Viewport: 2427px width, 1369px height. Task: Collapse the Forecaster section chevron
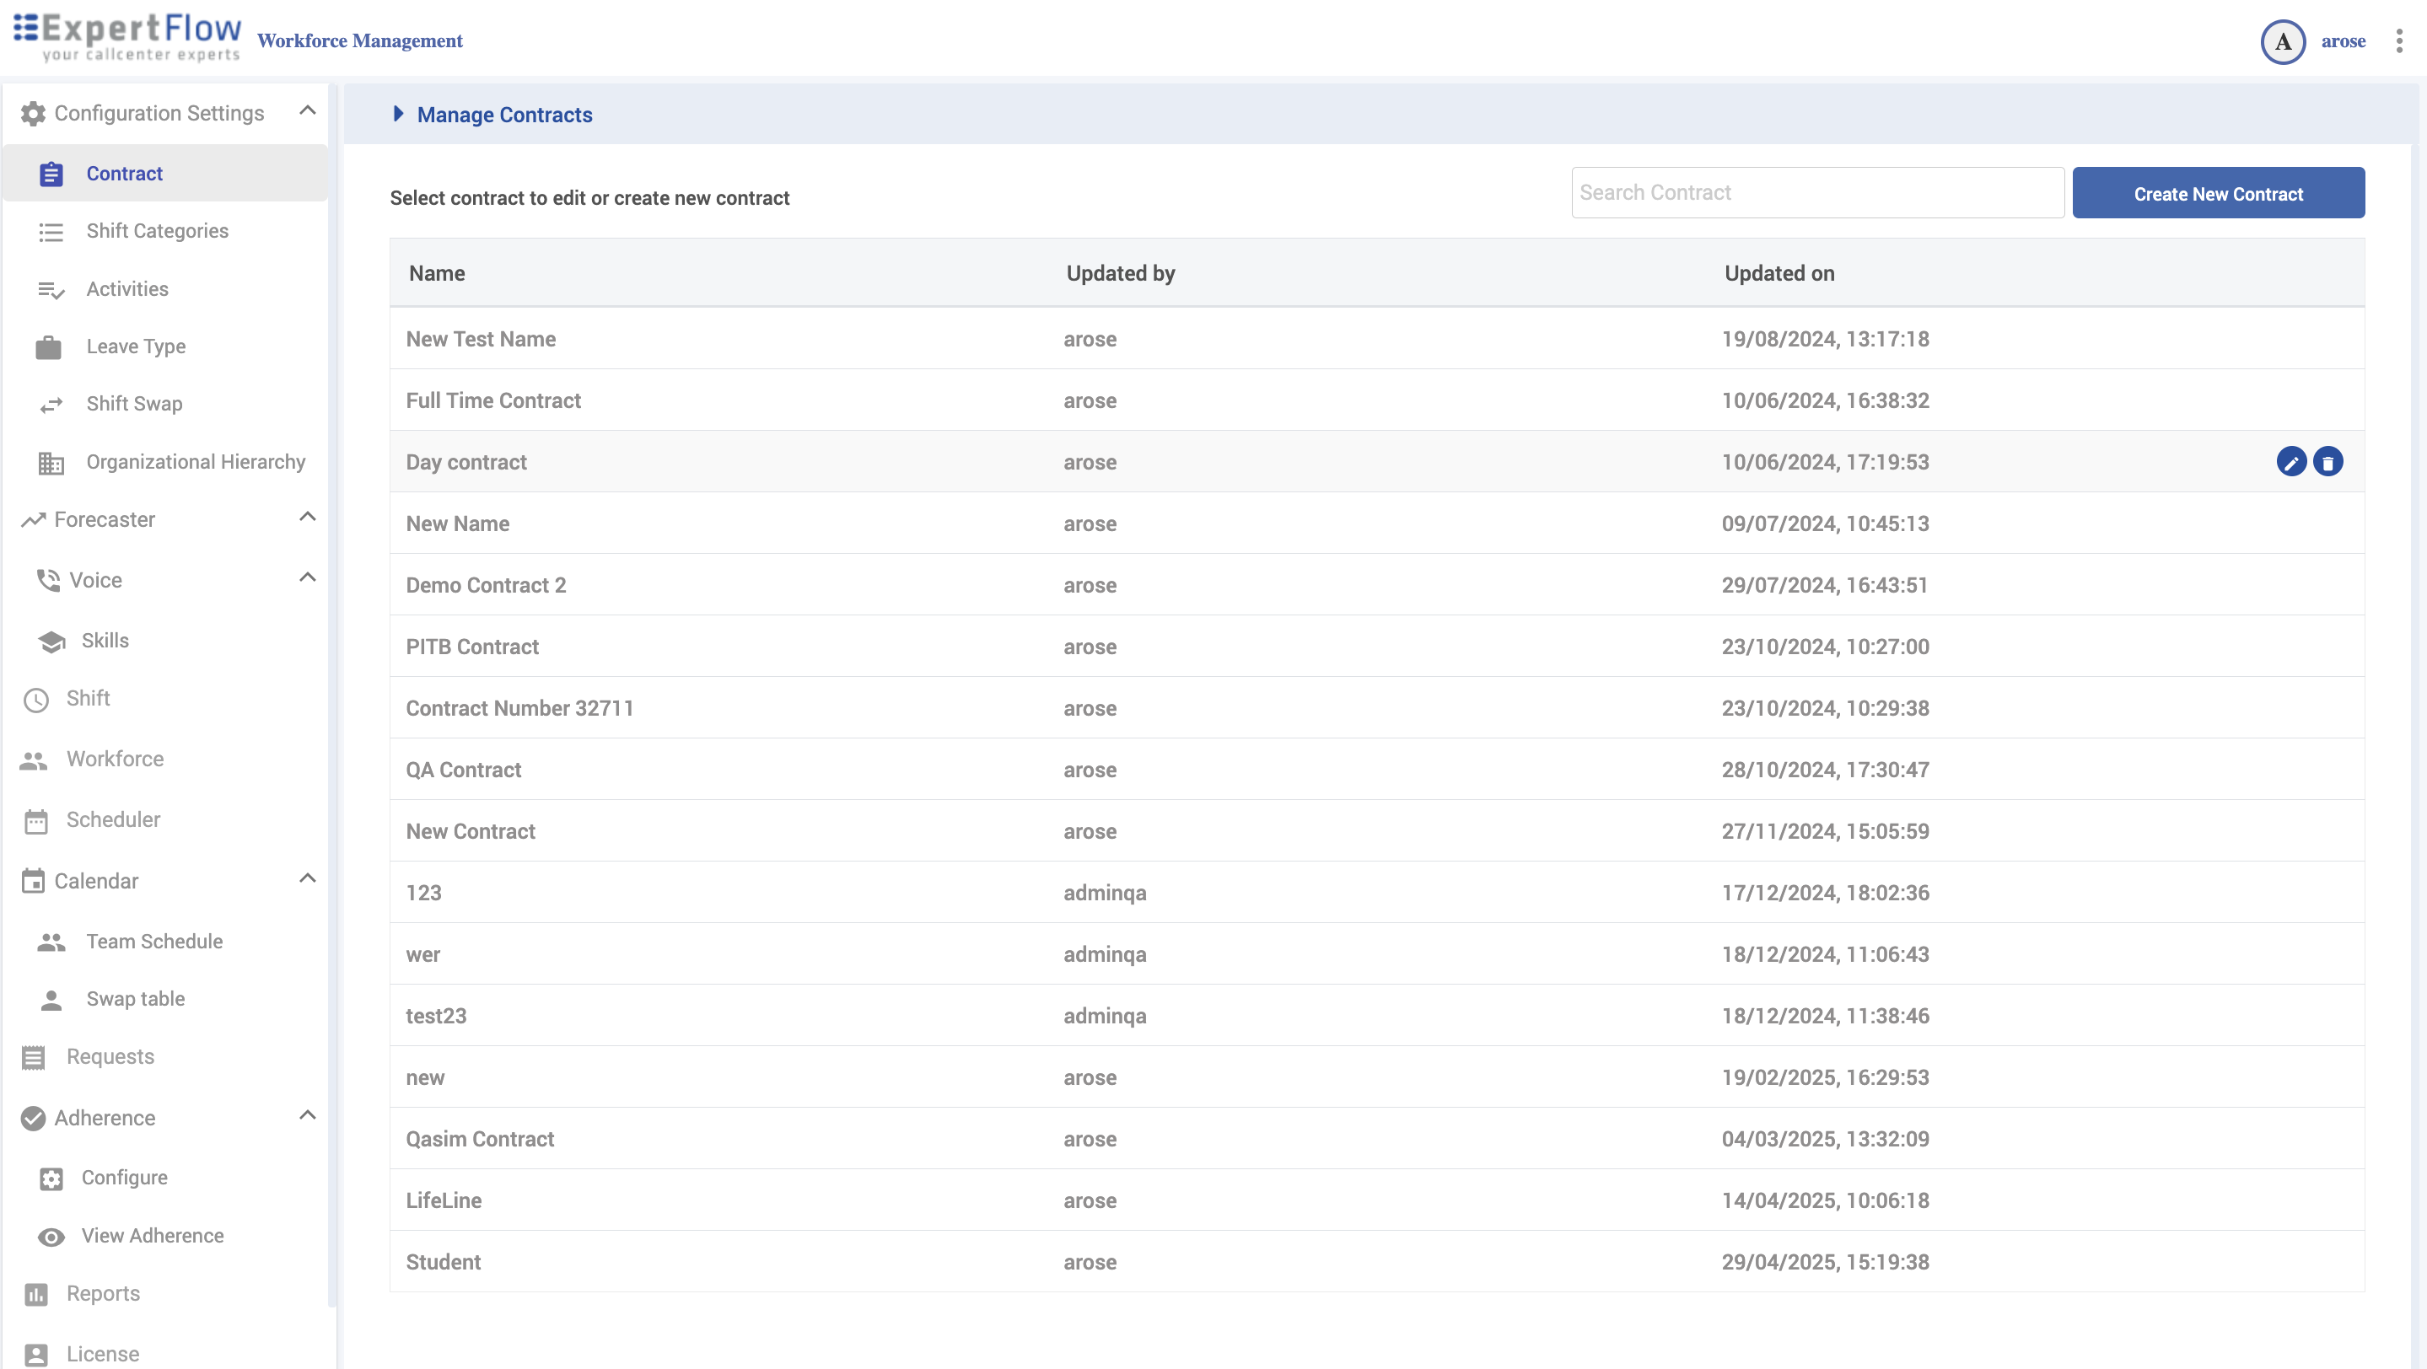pyautogui.click(x=307, y=517)
